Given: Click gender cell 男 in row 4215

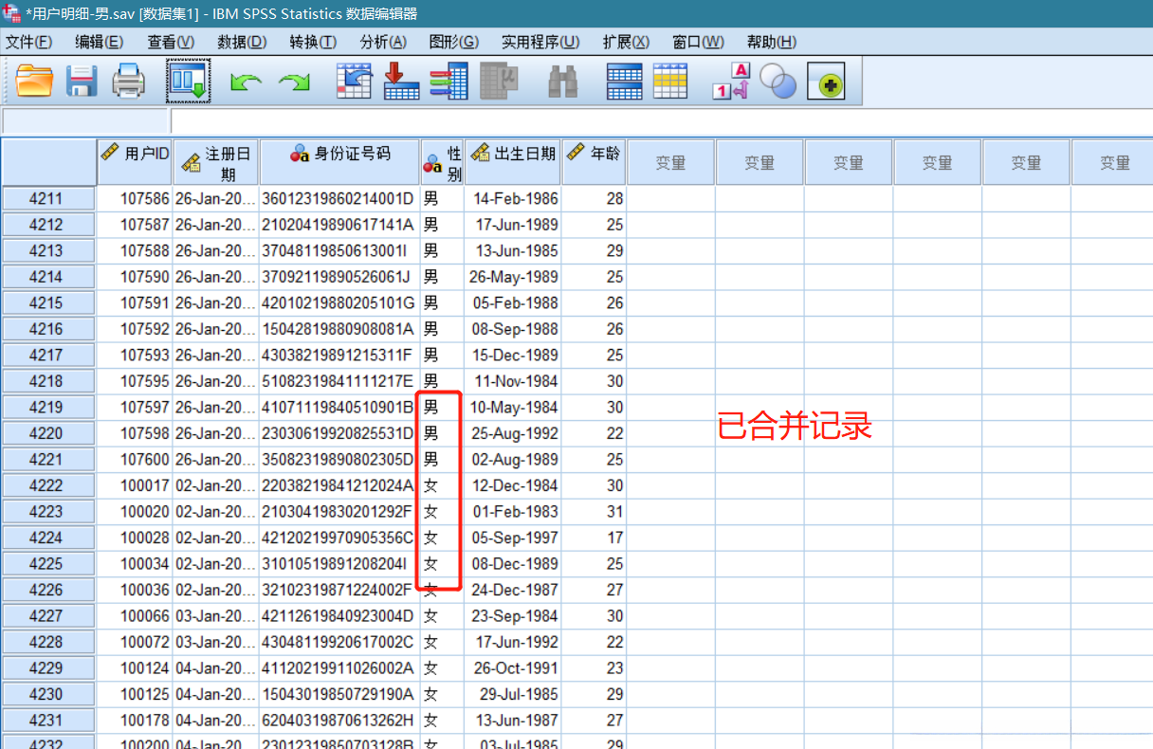Looking at the screenshot, I should point(442,303).
